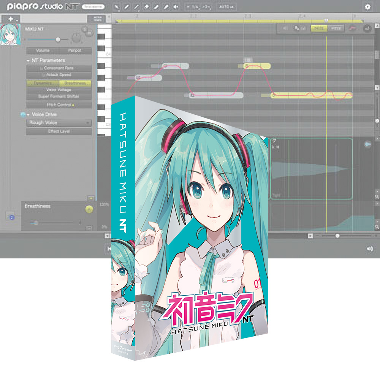Toggle the speaker icon in piano roll toolbar

pos(285,28)
